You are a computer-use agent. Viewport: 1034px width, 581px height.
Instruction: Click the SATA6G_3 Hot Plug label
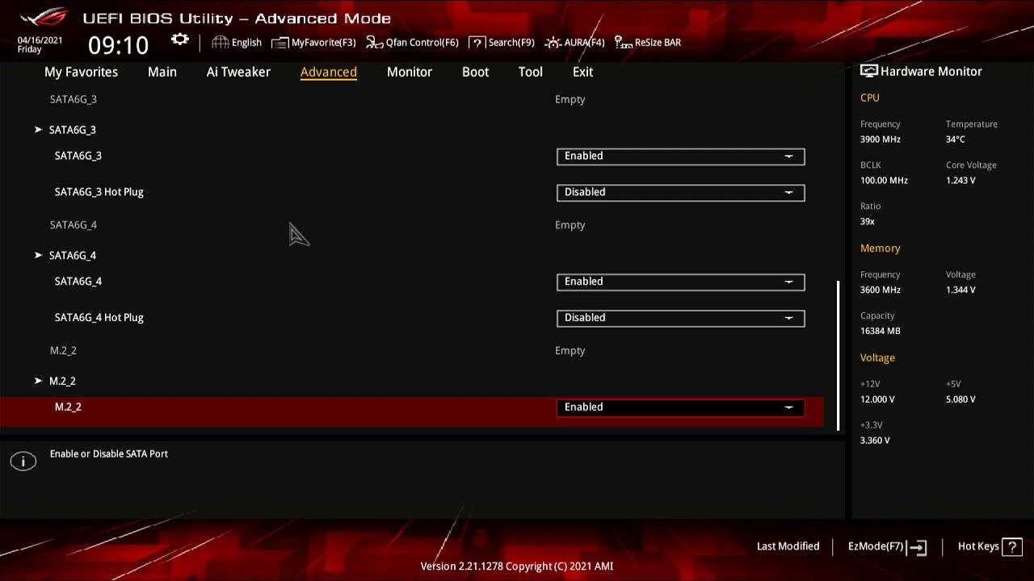pos(99,192)
